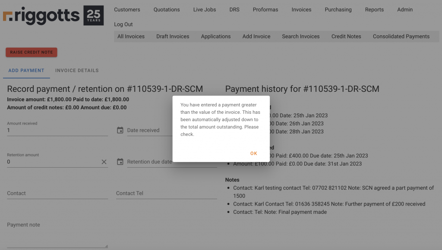Focus the Contact Tel input field
Screen dimensions: 442x250
pyautogui.click(x=166, y=194)
